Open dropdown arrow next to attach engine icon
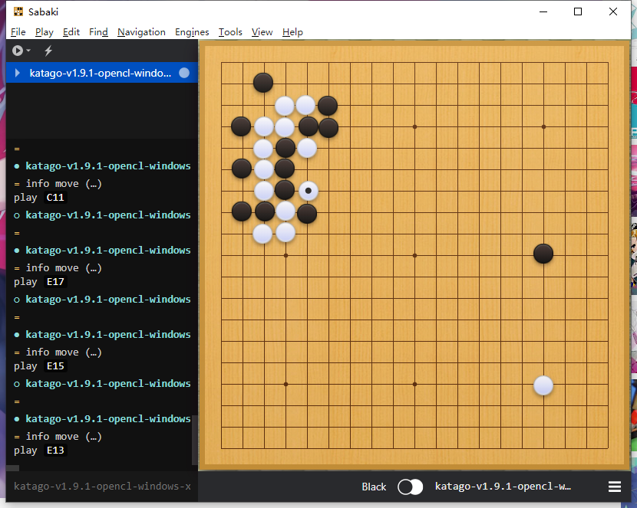Screen dimensions: 637x508 28,51
